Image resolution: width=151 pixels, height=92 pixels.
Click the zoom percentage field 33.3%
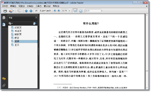pos(65,11)
